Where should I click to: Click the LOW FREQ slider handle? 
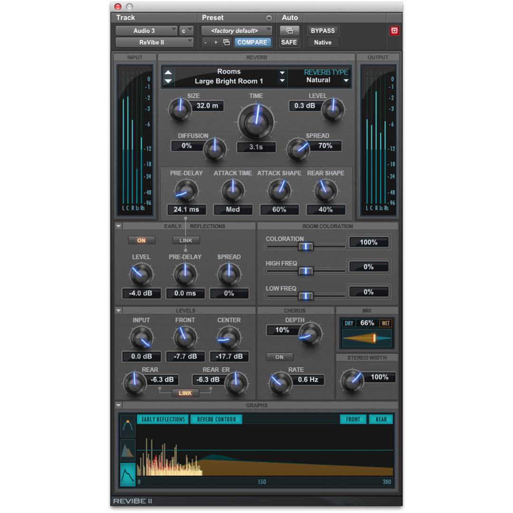(305, 296)
